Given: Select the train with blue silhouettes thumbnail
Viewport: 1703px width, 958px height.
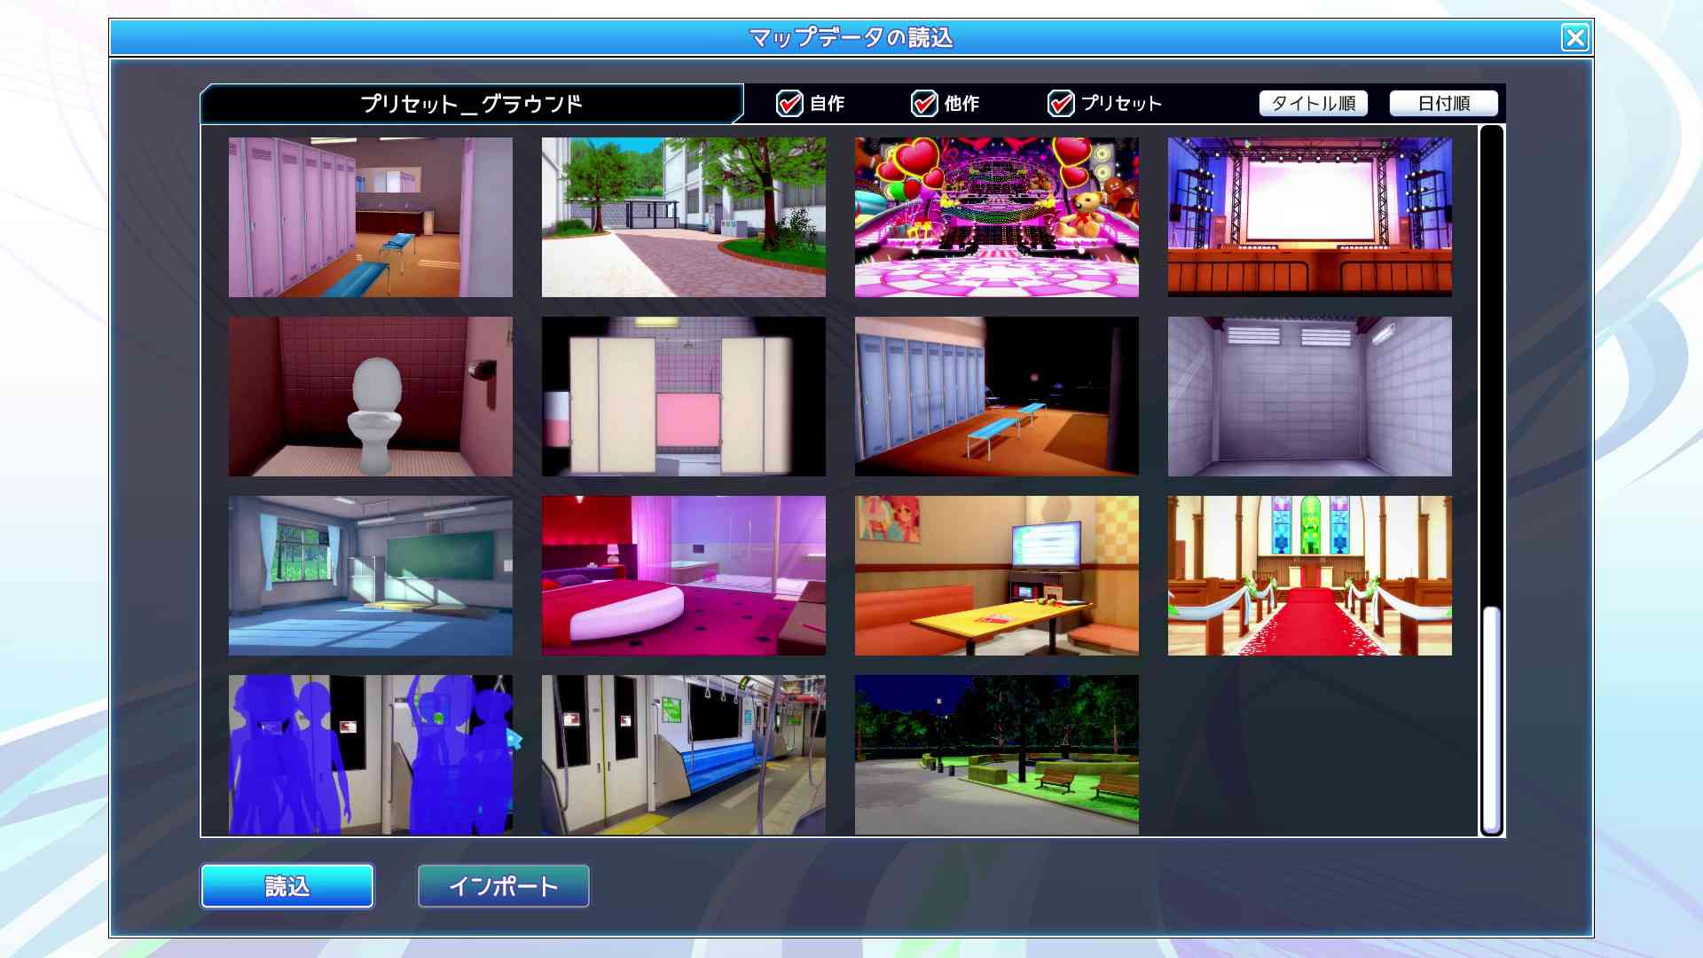Looking at the screenshot, I should point(371,755).
